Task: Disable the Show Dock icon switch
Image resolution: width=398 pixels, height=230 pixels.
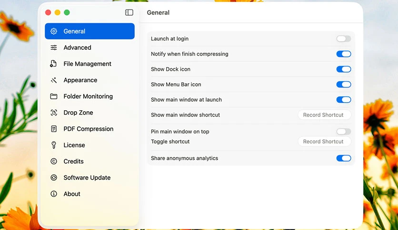Action: click(x=343, y=69)
